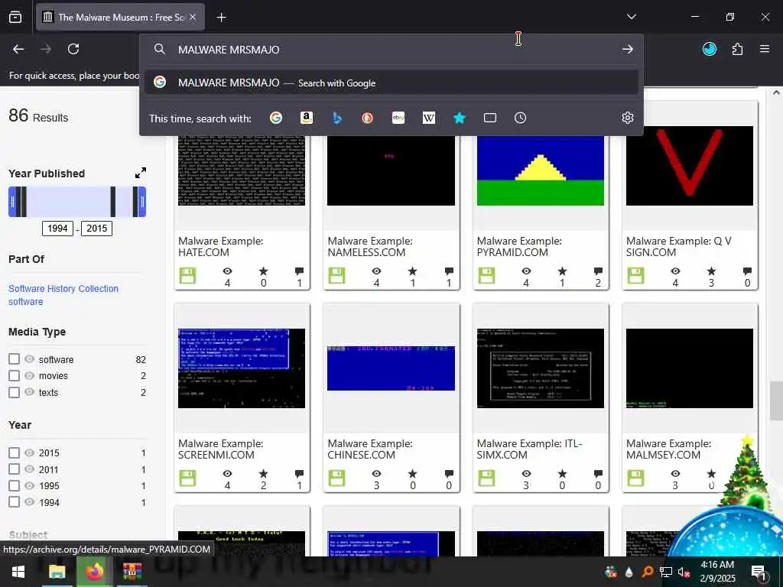Search with the DuckDuckGo engine icon
Viewport: 783px width, 587px height.
368,118
